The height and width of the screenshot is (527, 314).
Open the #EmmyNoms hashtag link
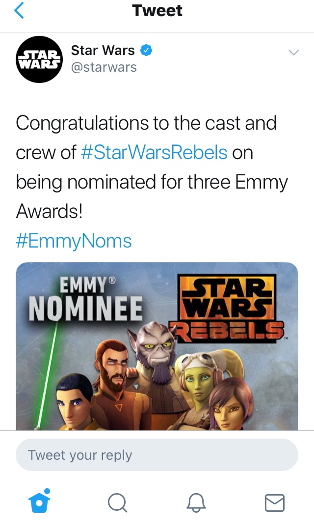click(74, 241)
